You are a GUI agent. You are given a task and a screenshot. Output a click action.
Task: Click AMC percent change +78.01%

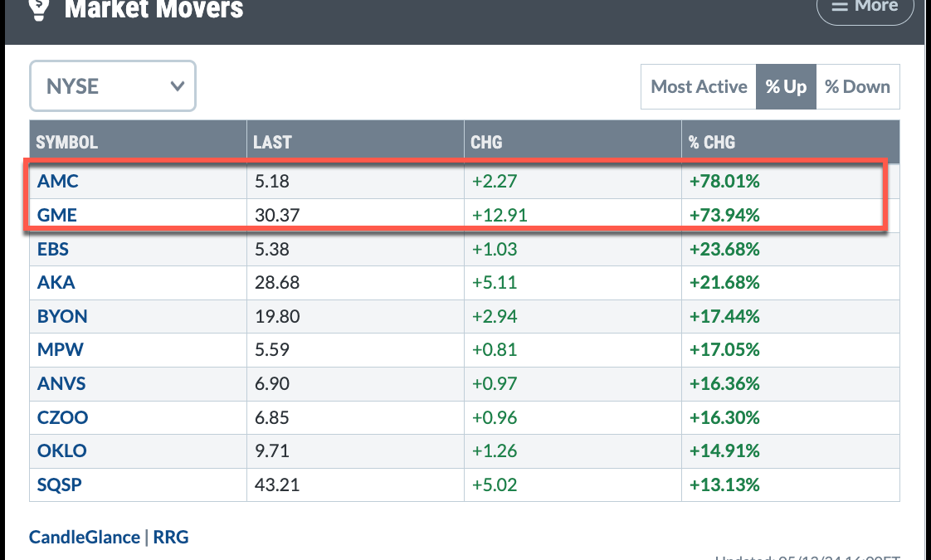click(x=724, y=181)
